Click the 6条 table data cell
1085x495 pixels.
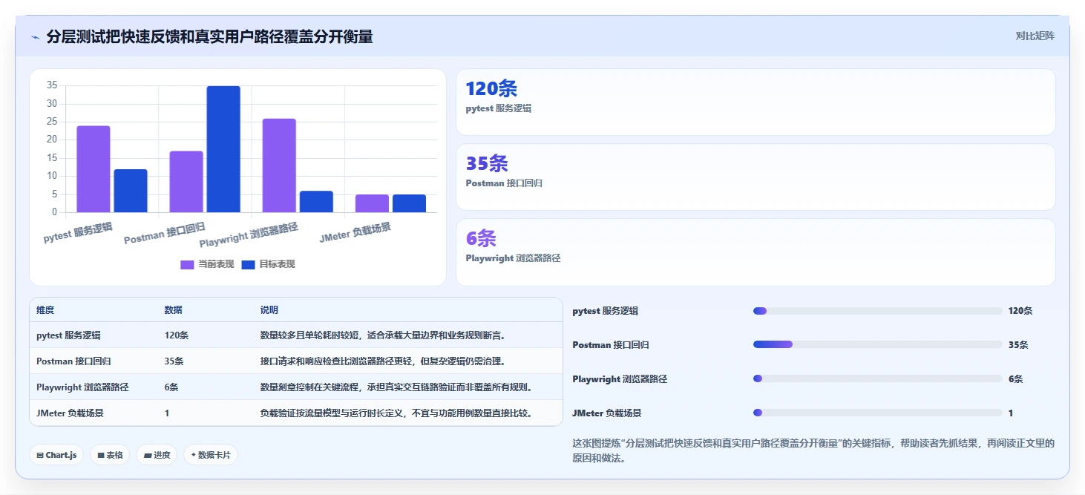click(x=171, y=387)
